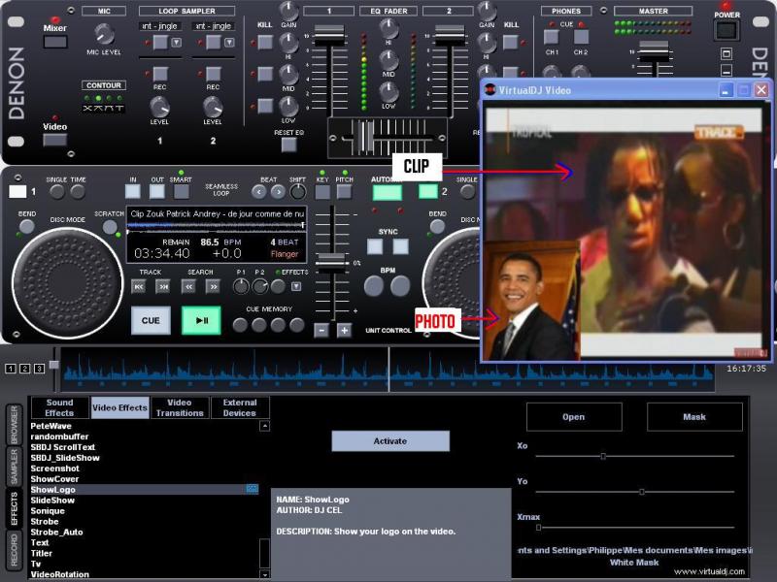The image size is (777, 582).
Task: Toggle headphone CUE CH2 button
Action: pos(581,37)
